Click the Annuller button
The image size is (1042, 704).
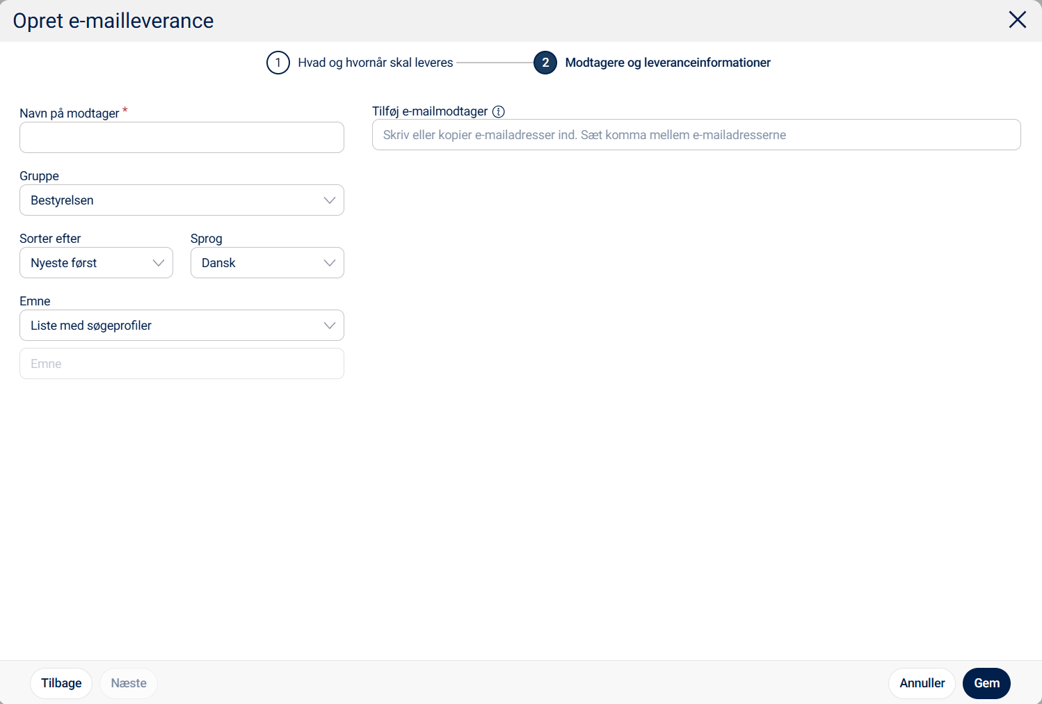pos(922,683)
